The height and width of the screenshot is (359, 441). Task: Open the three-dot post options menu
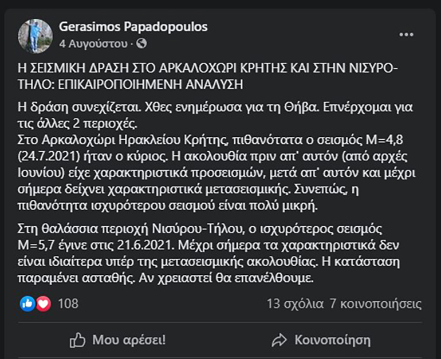[x=406, y=35]
